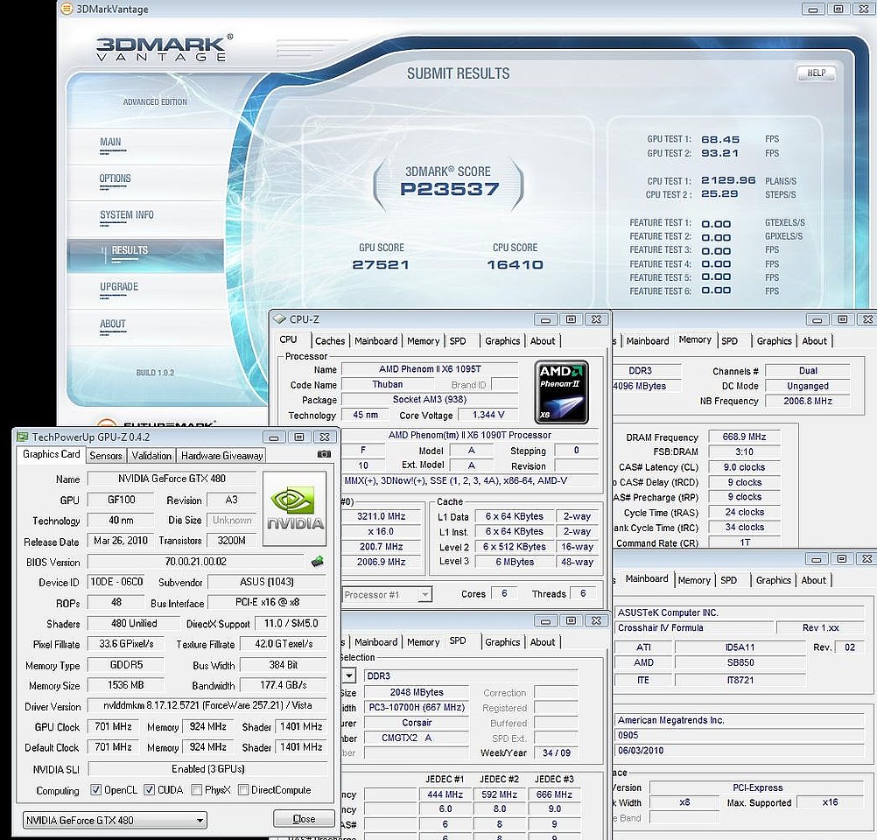
Task: Click the NVIDIA SLI Enabled (3 GPUs) field
Action: click(207, 769)
